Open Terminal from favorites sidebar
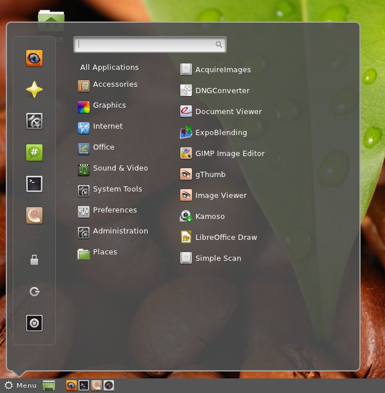This screenshot has width=385, height=393. tap(34, 184)
